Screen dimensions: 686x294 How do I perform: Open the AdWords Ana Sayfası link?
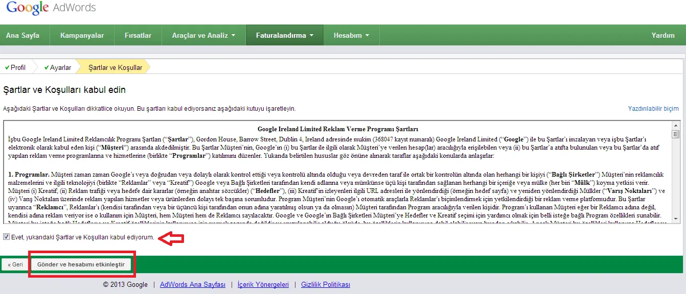click(193, 285)
